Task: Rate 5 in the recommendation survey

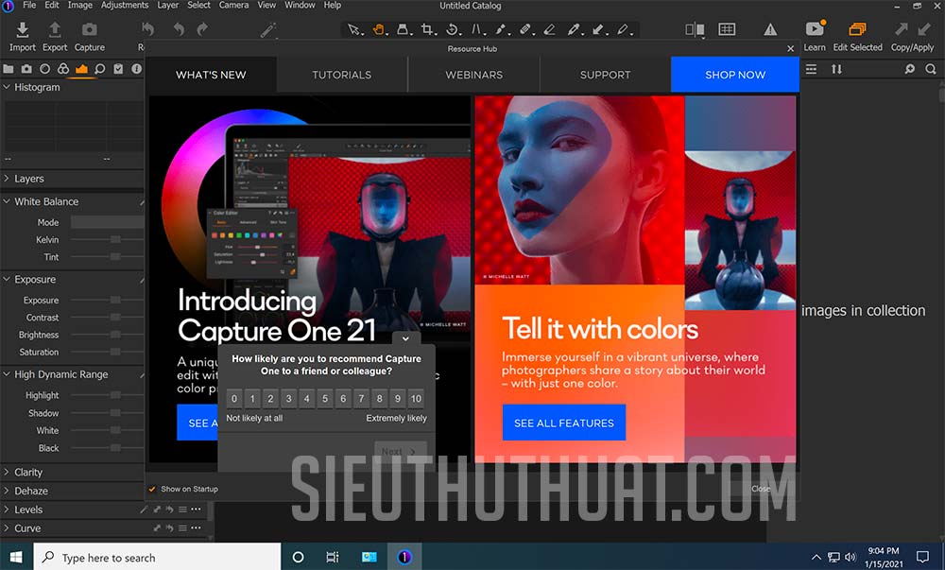Action: (325, 398)
